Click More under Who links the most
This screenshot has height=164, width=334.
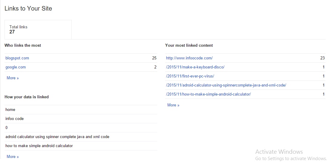coord(13,78)
